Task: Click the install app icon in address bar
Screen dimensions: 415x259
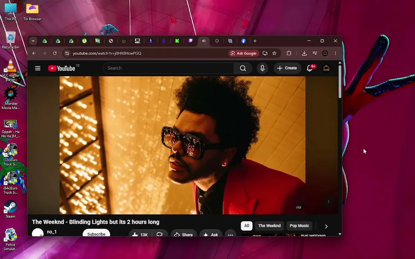Action: [x=265, y=53]
